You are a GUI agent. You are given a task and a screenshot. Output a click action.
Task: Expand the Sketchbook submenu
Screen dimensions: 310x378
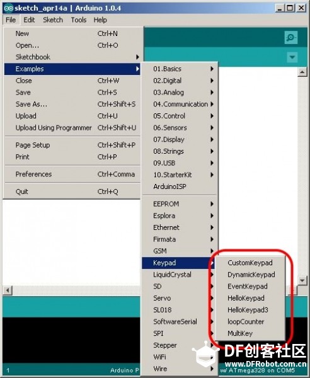pos(72,57)
